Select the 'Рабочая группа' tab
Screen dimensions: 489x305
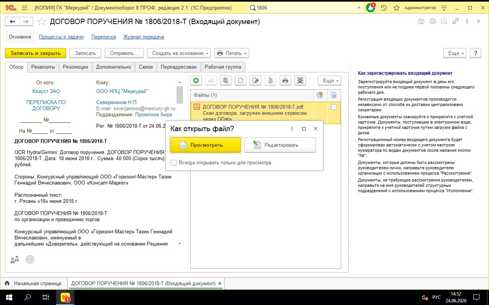(x=223, y=67)
